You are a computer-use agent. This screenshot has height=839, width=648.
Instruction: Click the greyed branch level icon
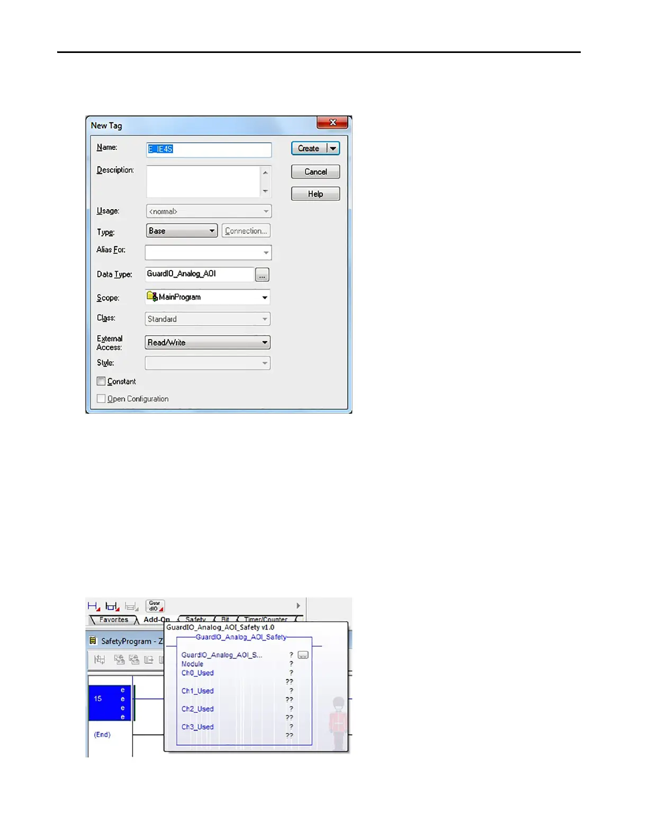coord(131,606)
